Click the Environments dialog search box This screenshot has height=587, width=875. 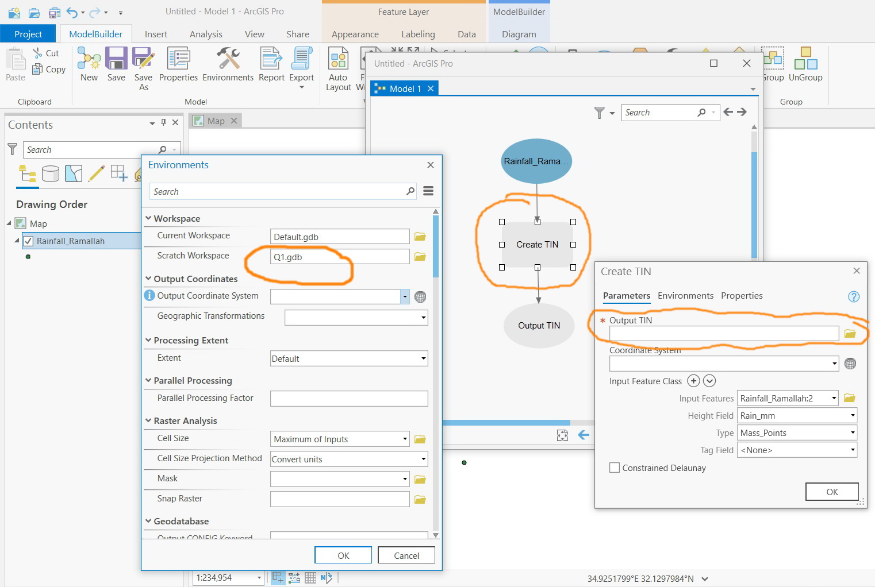coord(283,191)
